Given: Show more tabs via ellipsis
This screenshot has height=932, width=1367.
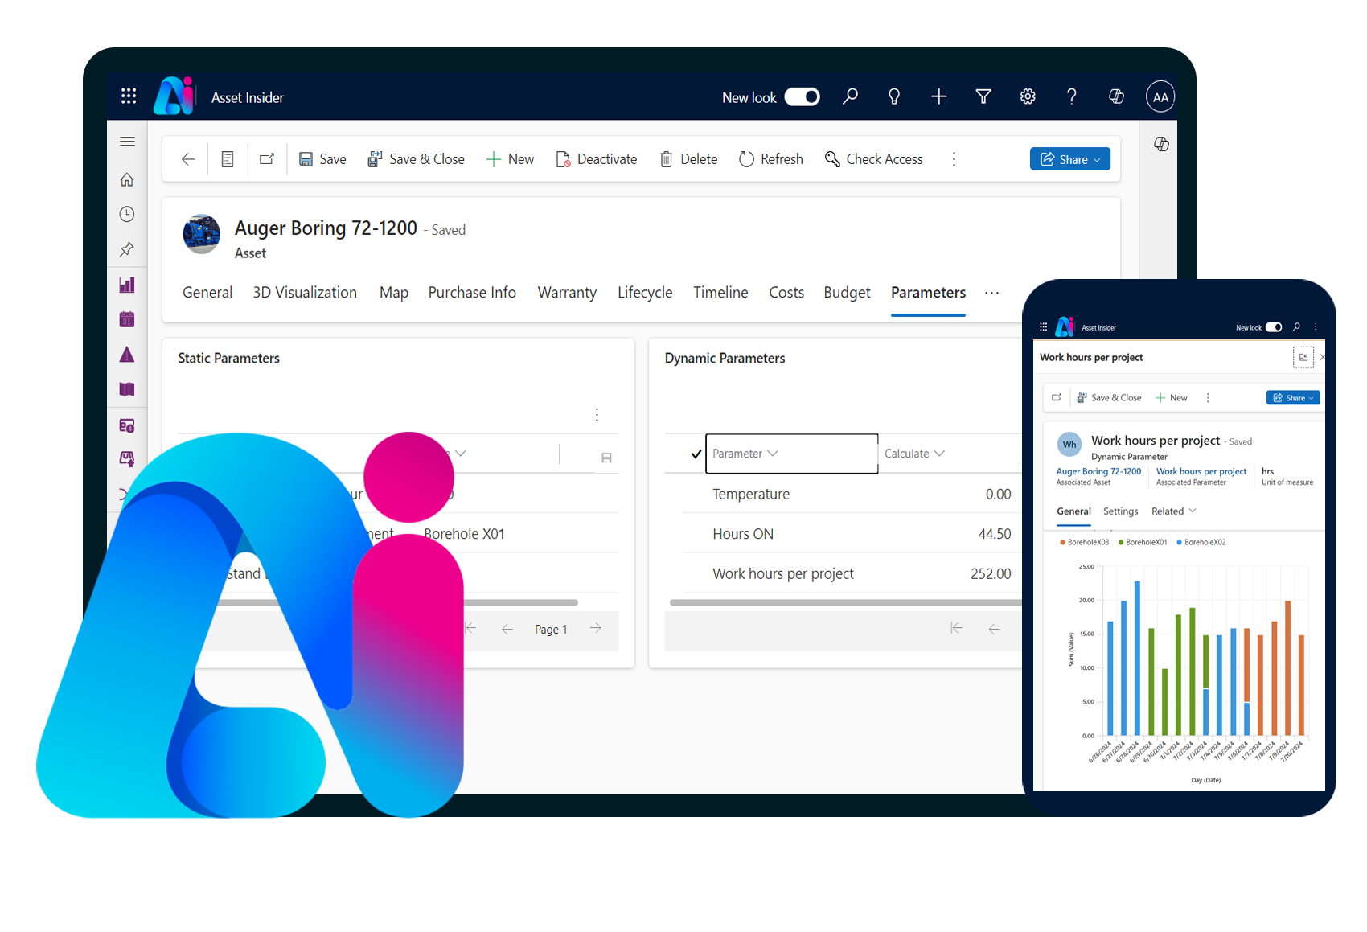Looking at the screenshot, I should (x=991, y=293).
